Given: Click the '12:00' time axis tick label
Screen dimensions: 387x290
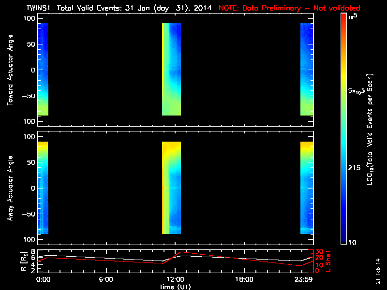Looking at the screenshot, I should tap(175, 280).
